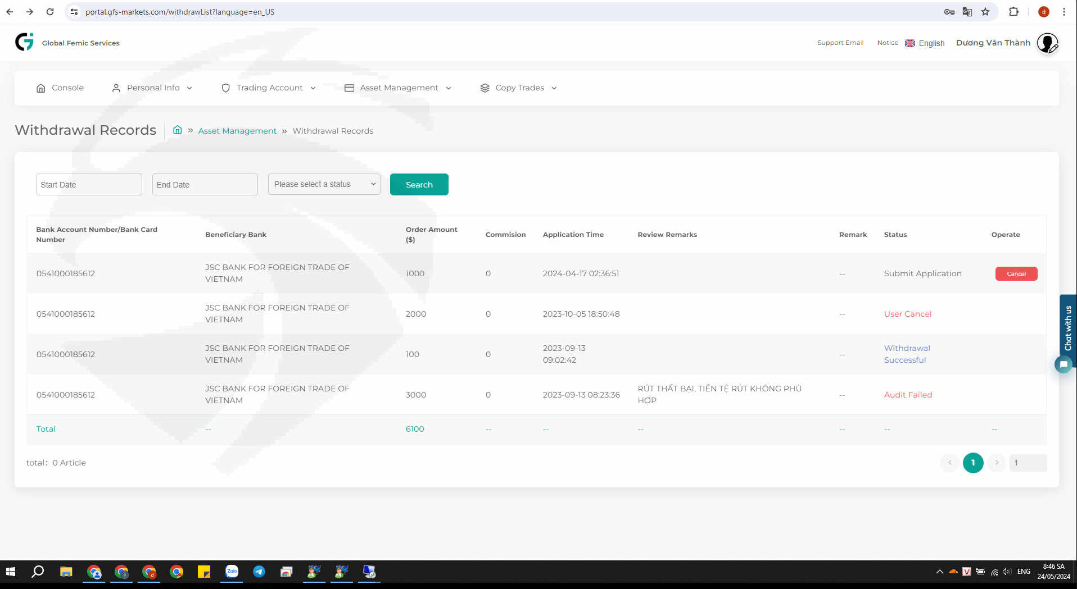Image resolution: width=1077 pixels, height=589 pixels.
Task: Open the Chat with us widget
Action: [1067, 330]
